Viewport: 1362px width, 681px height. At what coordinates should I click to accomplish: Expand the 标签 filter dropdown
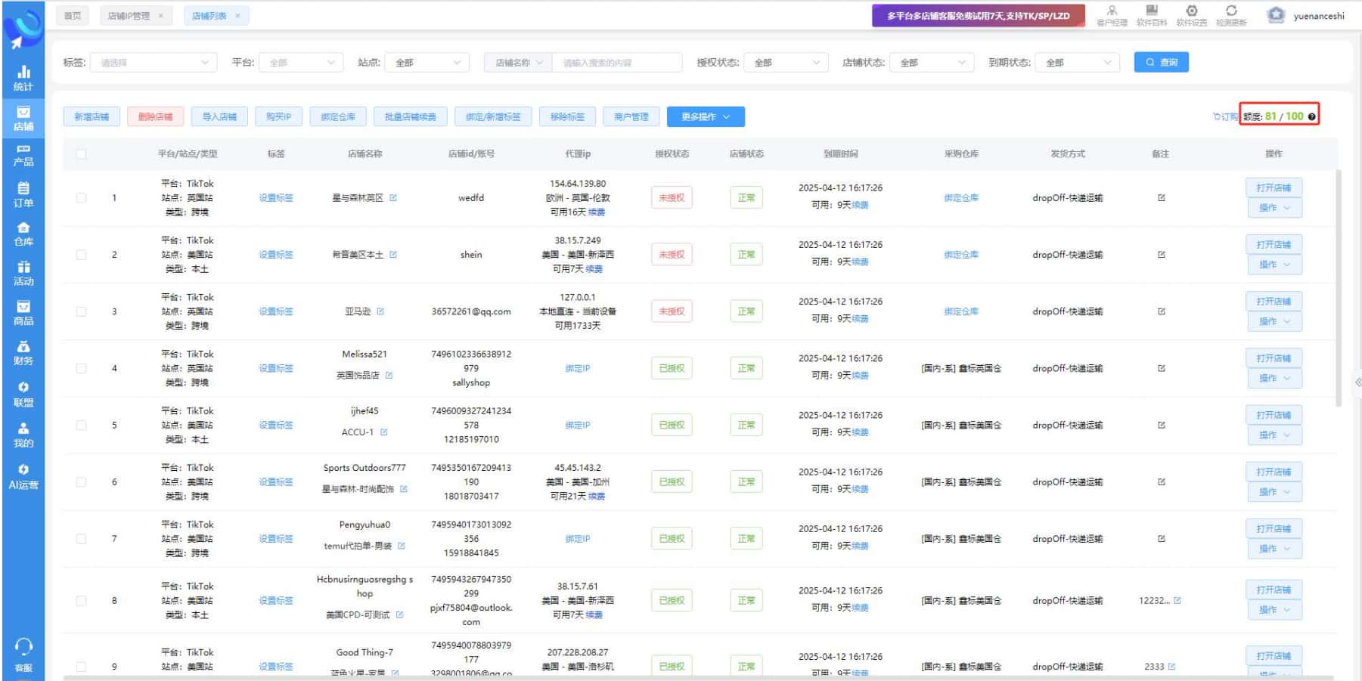(x=154, y=63)
